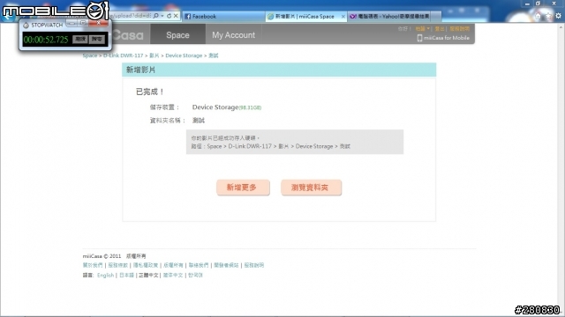Click the stop loading X icon

coord(176,16)
